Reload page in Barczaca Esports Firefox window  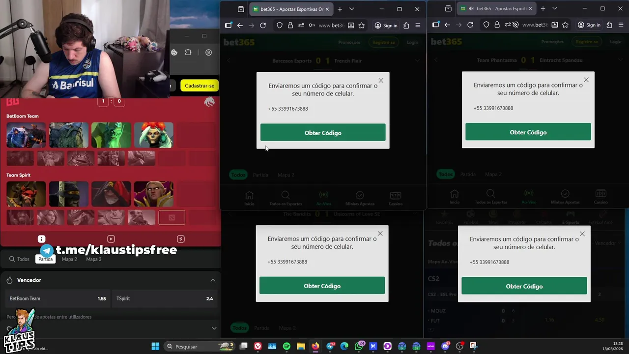point(263,25)
